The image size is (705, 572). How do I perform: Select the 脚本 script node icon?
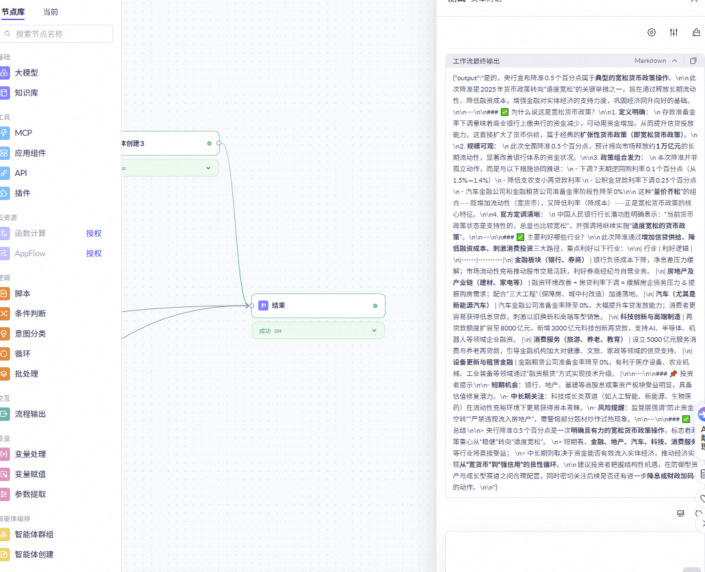tap(4, 294)
